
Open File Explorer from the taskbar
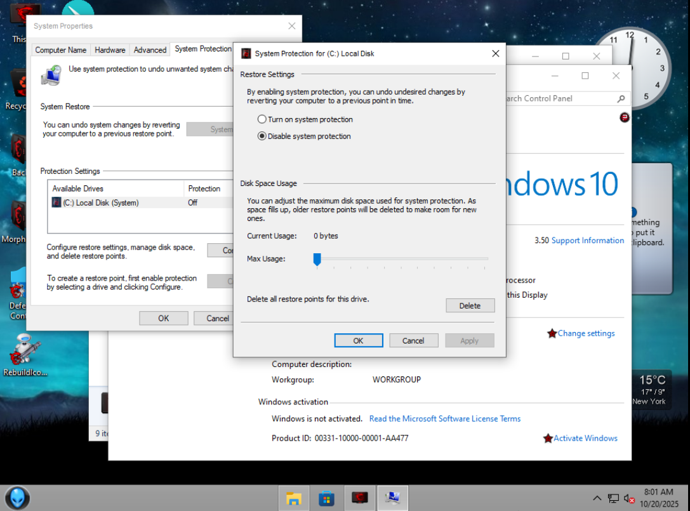[x=293, y=498]
